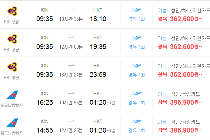
Task: Click 성인/하나,외환카드 fare condition on first flight
Action: [x=191, y=10]
